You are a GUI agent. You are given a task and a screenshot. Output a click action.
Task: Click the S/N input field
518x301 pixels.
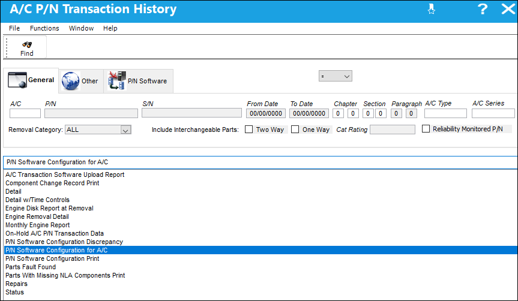pyautogui.click(x=191, y=113)
